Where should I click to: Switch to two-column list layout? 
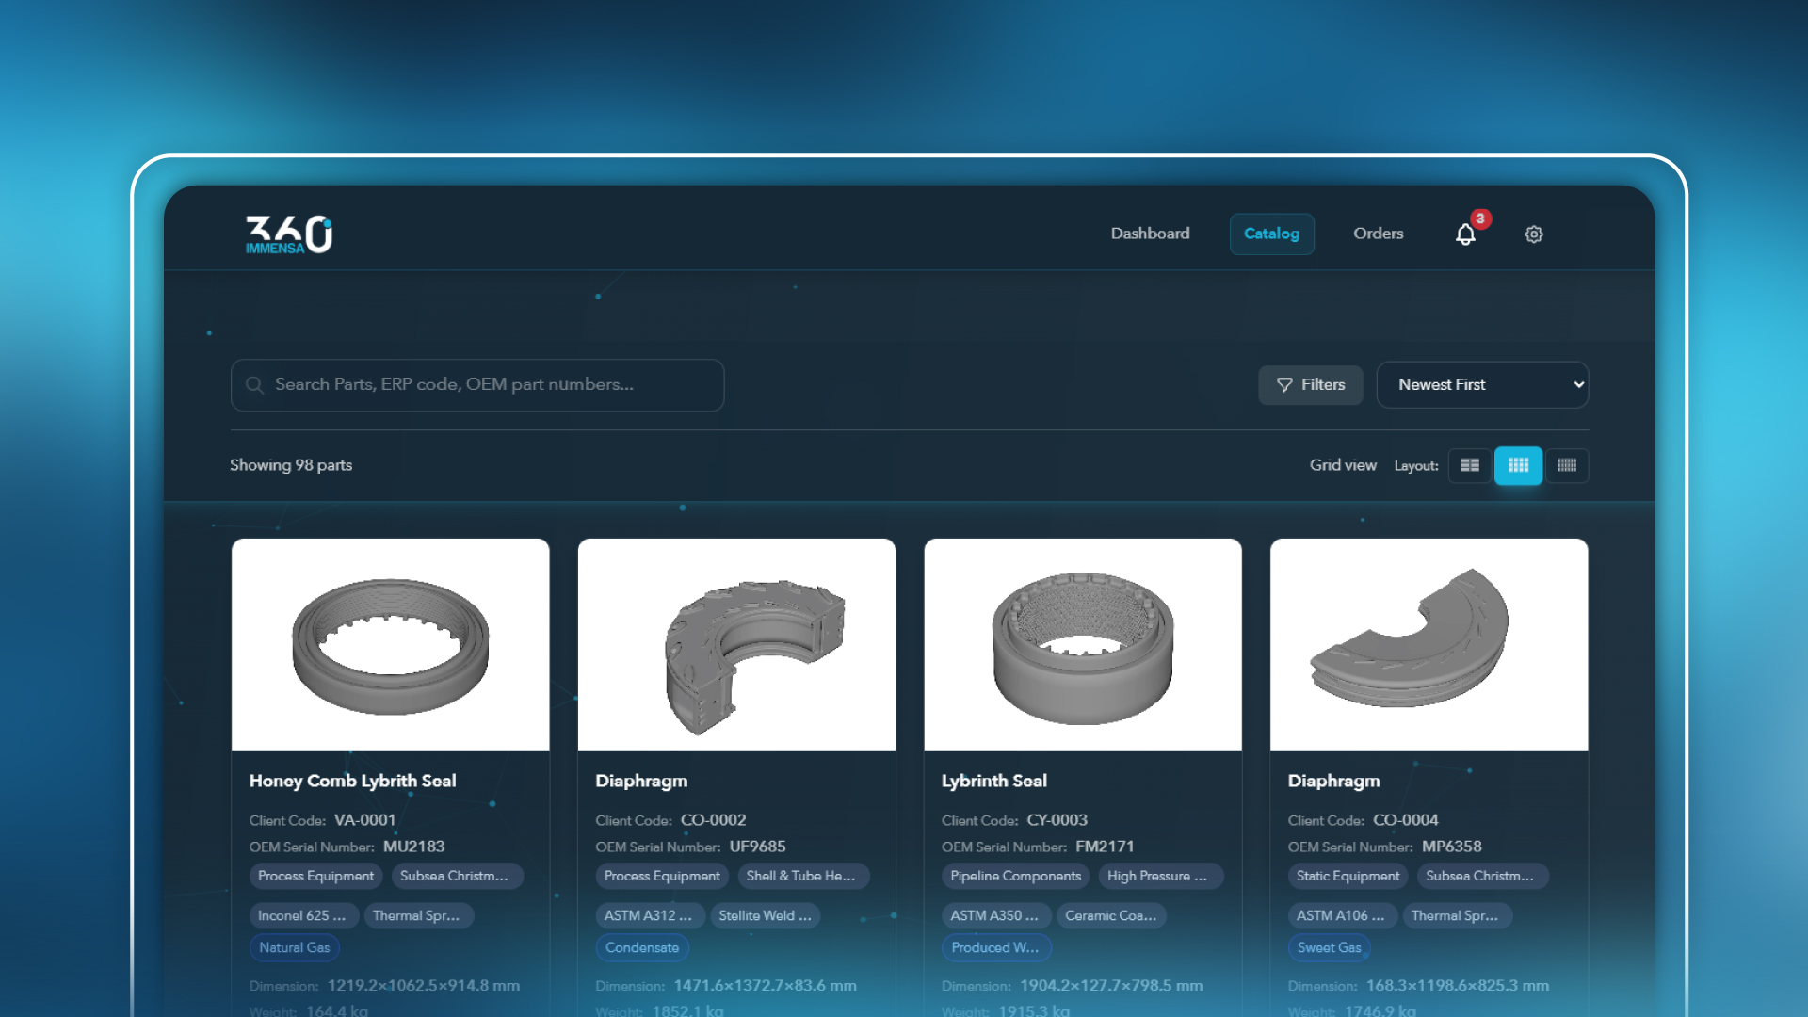[1470, 465]
